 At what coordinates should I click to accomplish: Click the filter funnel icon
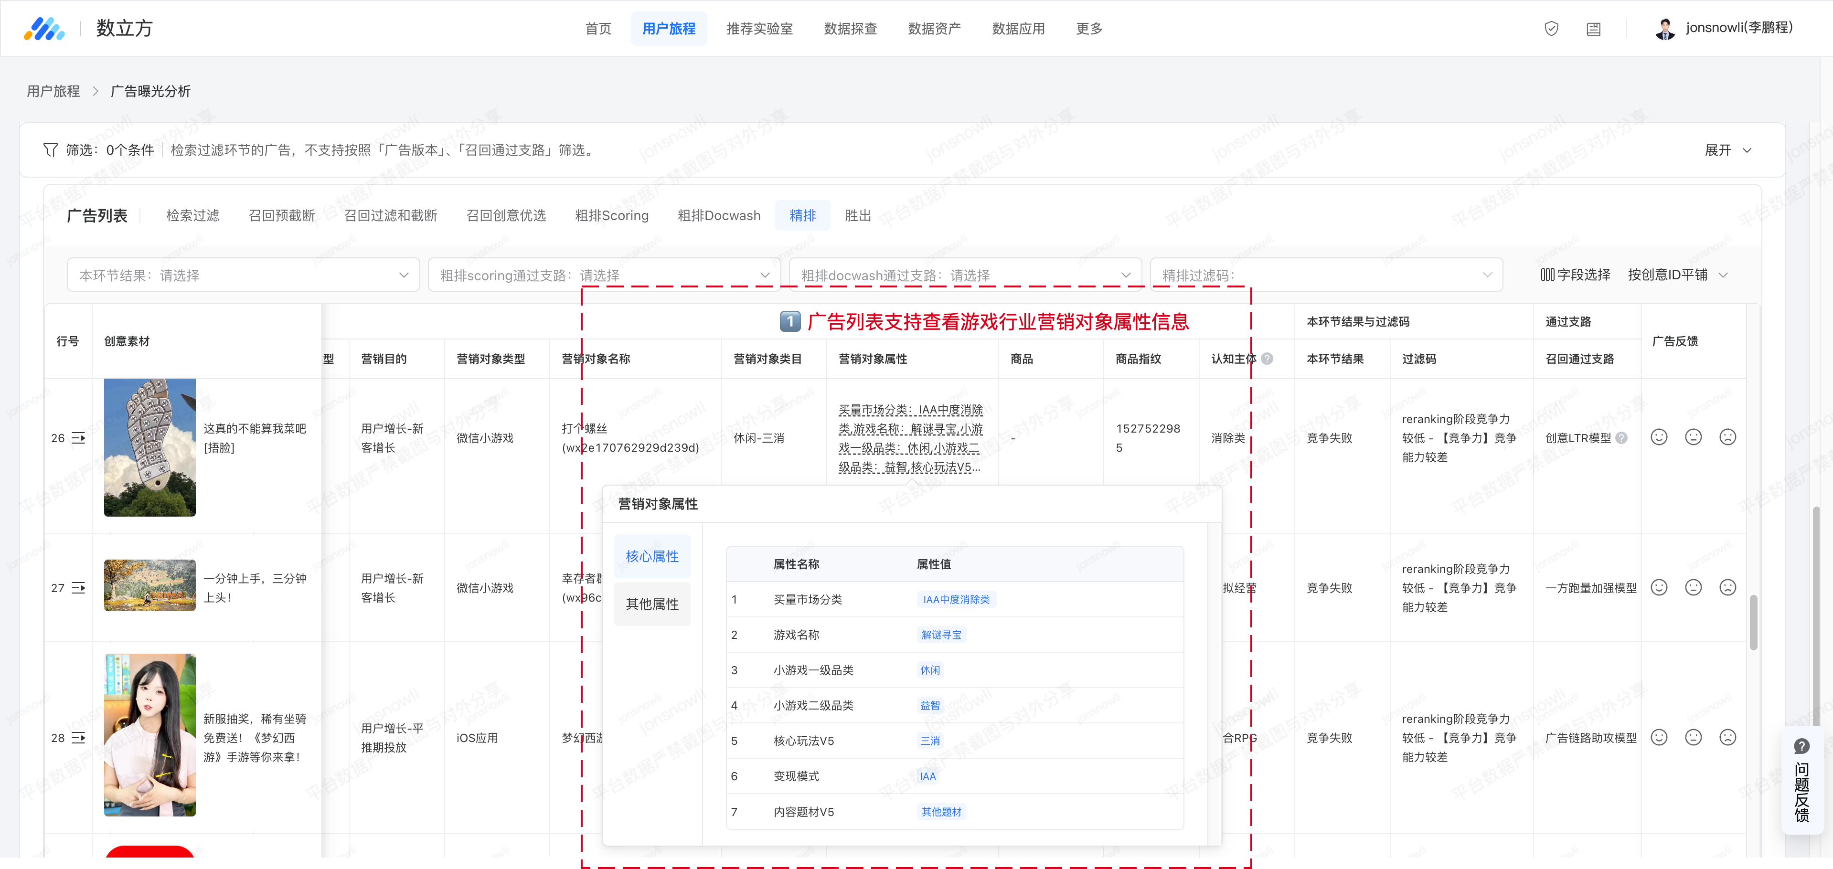(x=50, y=149)
